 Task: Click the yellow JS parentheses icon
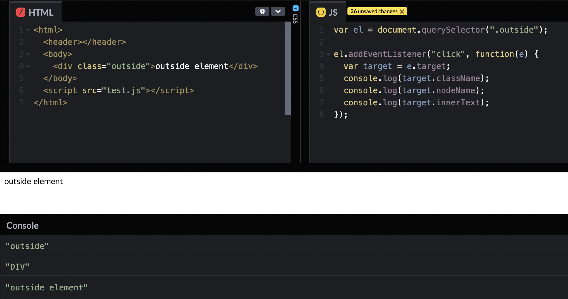point(321,12)
